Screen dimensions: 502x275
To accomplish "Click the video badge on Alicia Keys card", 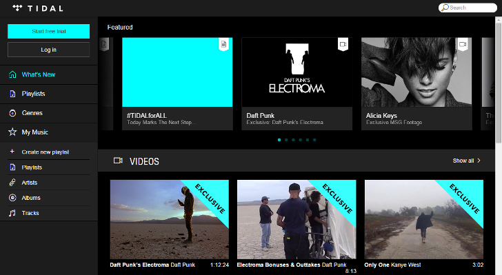I will click(x=463, y=44).
